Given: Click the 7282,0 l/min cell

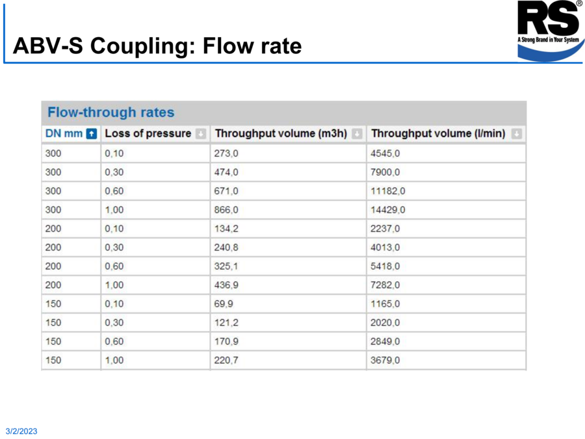Looking at the screenshot, I should click(x=446, y=285).
